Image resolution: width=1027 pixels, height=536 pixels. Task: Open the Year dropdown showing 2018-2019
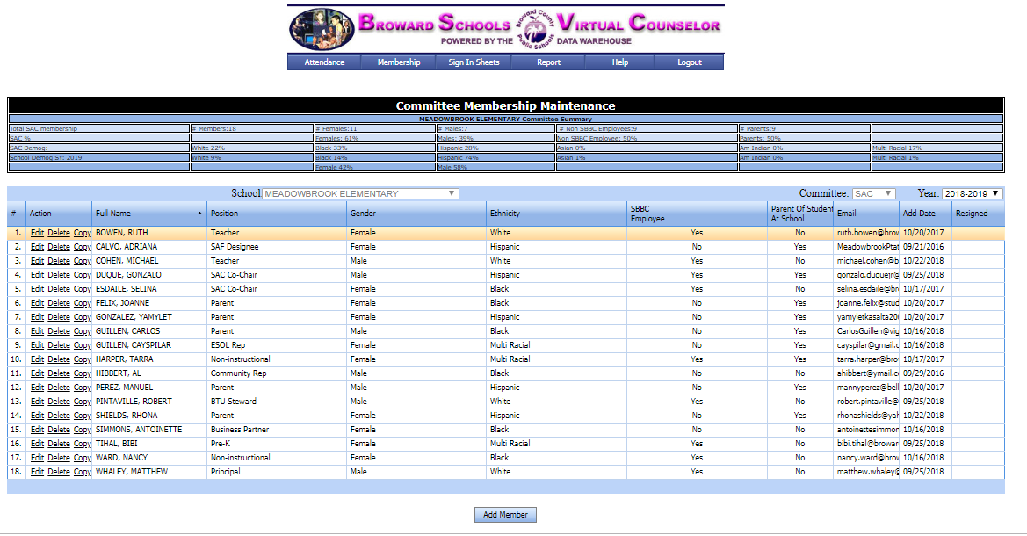(973, 193)
